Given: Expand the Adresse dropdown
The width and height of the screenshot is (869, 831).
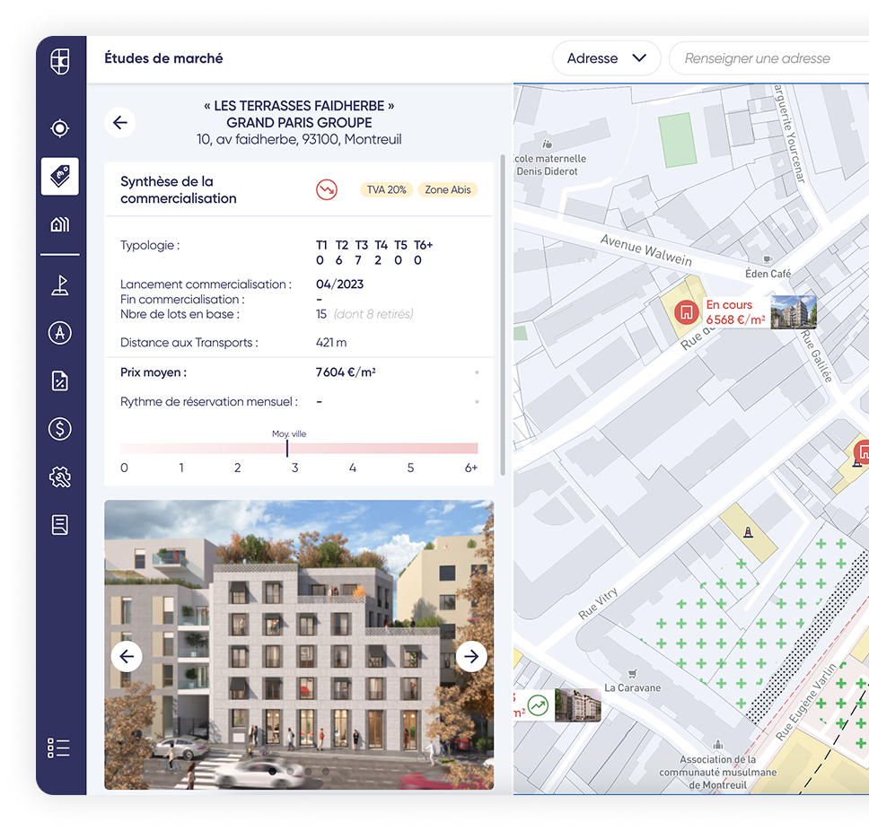Looking at the screenshot, I should pyautogui.click(x=606, y=58).
